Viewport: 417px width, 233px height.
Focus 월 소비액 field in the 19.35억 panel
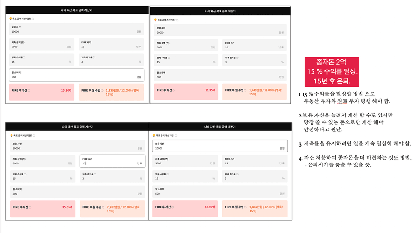click(220, 75)
